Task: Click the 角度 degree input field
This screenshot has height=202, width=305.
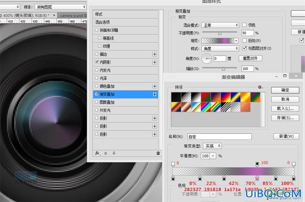Action: point(220,59)
